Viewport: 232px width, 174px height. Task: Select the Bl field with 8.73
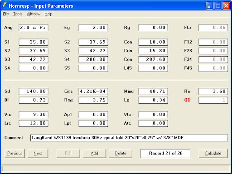(34, 100)
